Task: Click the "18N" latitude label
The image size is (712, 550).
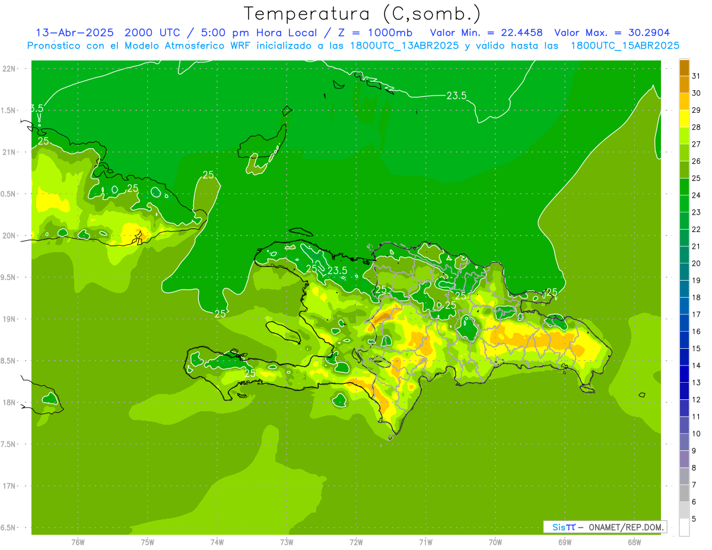Action: click(x=9, y=403)
